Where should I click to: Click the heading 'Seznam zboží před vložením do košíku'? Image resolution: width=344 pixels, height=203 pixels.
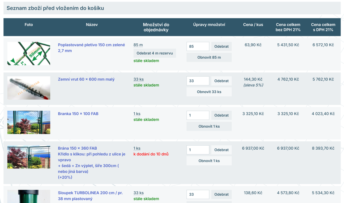pos(55,8)
